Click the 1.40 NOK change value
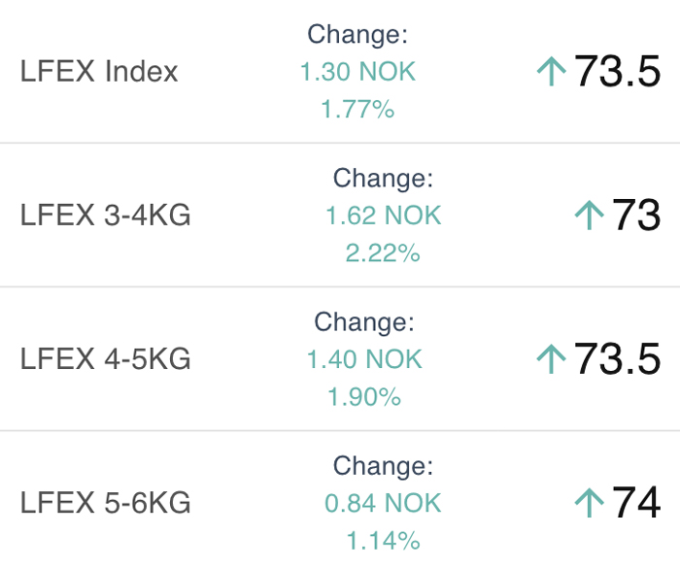The height and width of the screenshot is (568, 680). click(364, 359)
